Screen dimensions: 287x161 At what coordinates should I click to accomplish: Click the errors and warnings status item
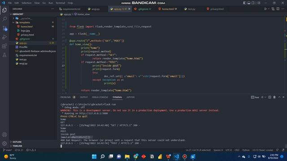click(x=31, y=150)
